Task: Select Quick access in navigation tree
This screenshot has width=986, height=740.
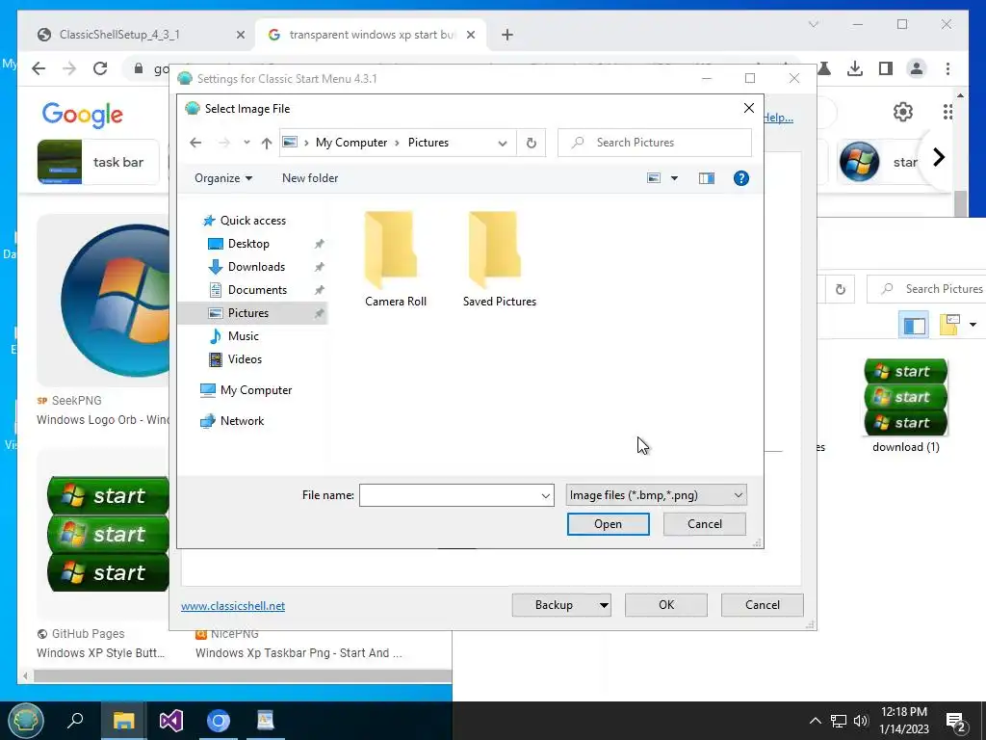Action: coord(253,221)
